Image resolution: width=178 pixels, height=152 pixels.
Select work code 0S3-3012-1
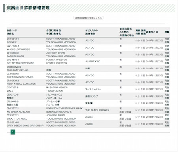coord(13,115)
